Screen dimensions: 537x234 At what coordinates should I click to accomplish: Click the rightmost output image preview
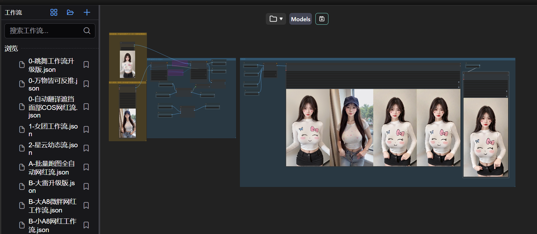pos(485,137)
